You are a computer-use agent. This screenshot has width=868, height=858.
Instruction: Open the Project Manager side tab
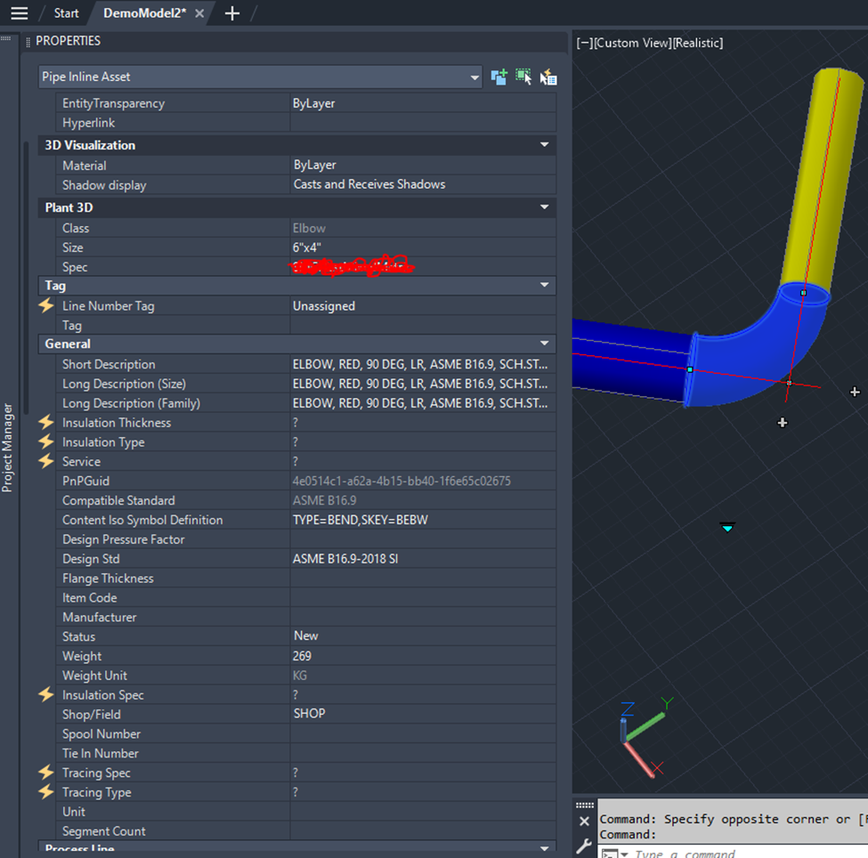pyautogui.click(x=8, y=447)
